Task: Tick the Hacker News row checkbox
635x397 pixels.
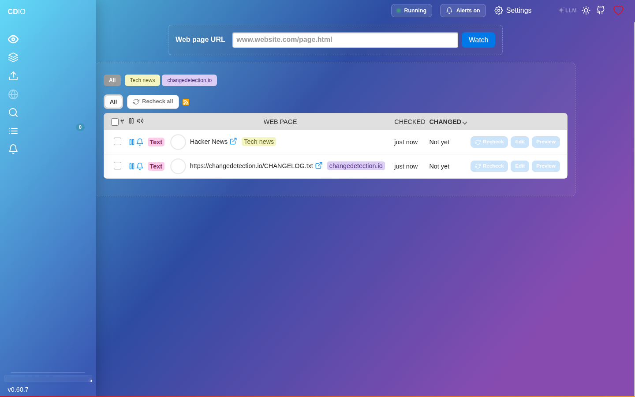Action: pos(117,141)
